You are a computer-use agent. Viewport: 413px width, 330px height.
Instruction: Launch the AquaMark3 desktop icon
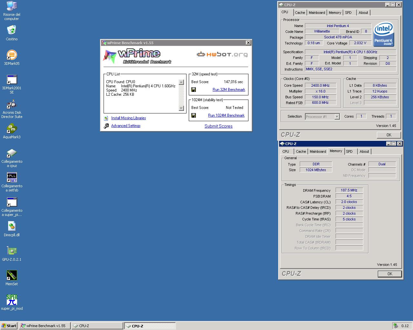pos(12,131)
